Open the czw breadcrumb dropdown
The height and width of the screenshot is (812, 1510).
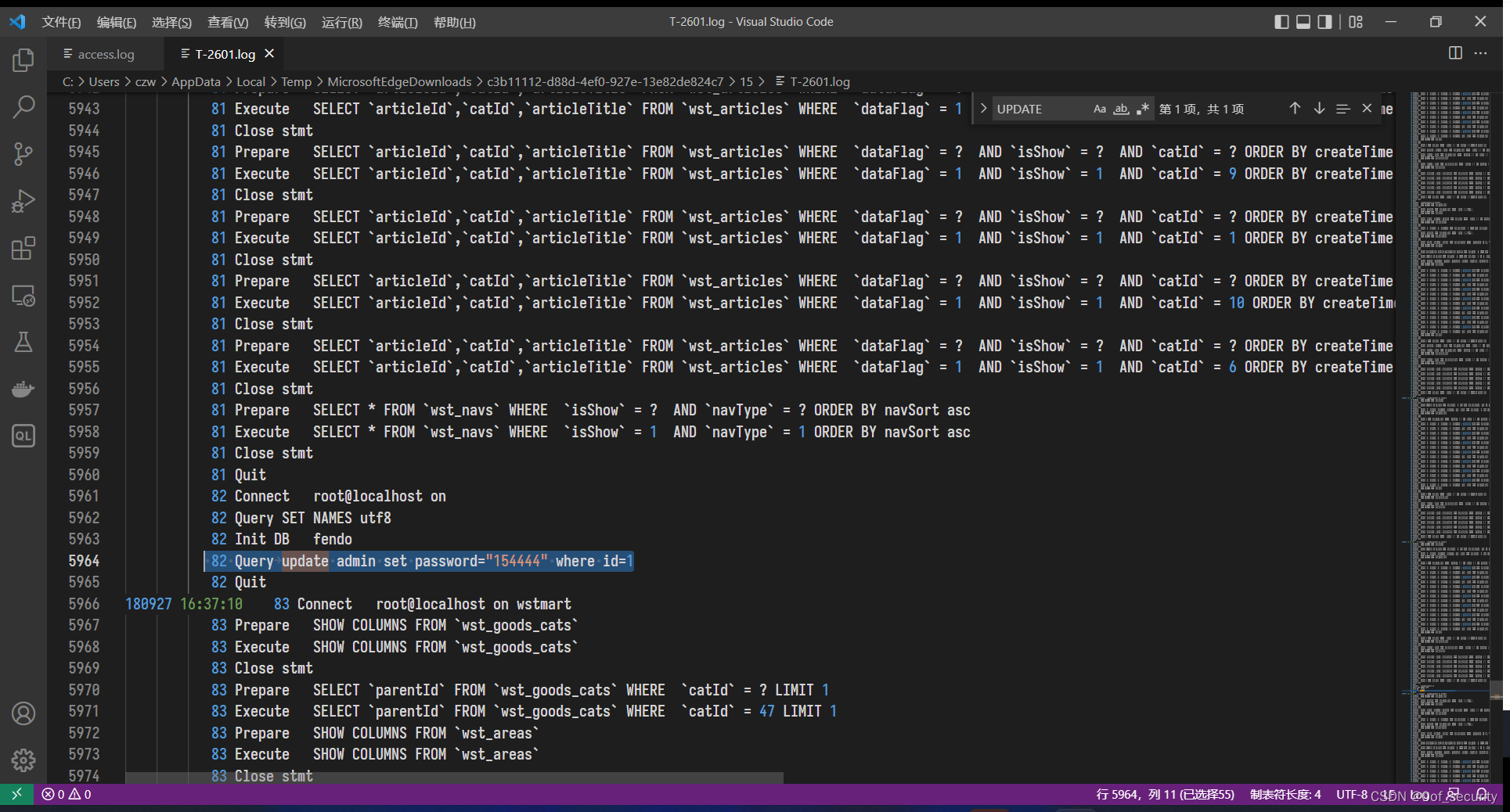coord(146,81)
